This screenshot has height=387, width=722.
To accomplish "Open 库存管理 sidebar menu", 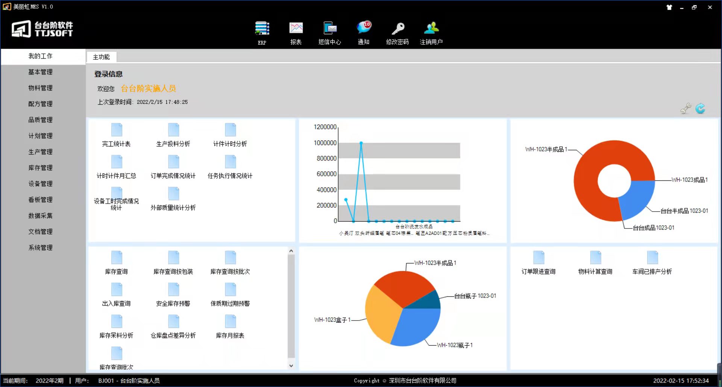I will click(41, 168).
